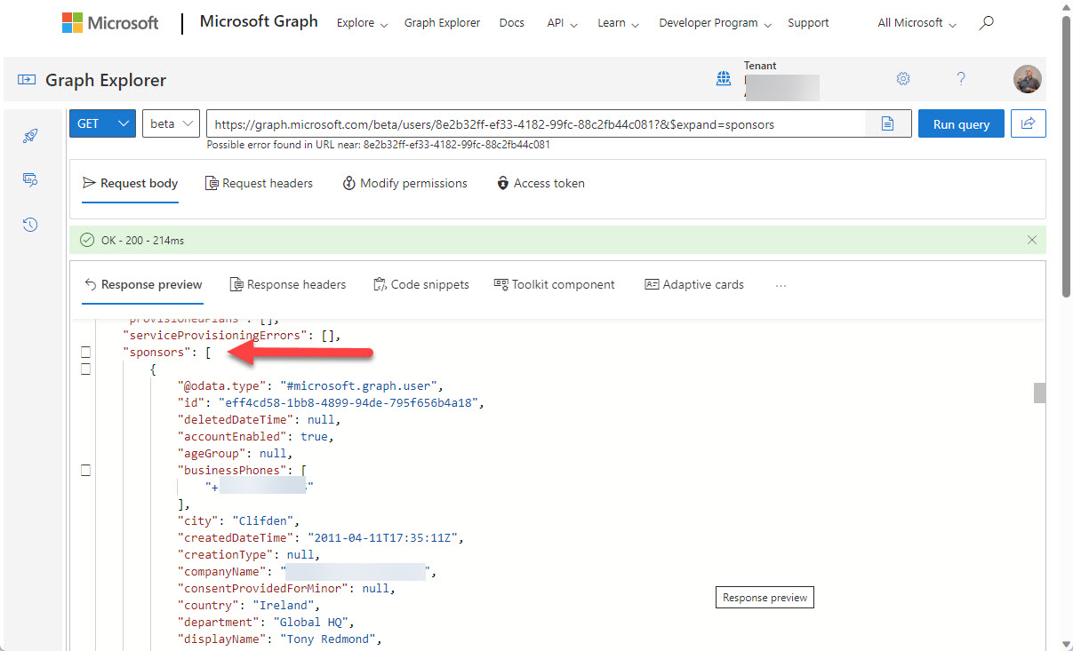Dismiss the OK 200 status message
Viewport: 1073px width, 651px height.
pyautogui.click(x=1031, y=240)
